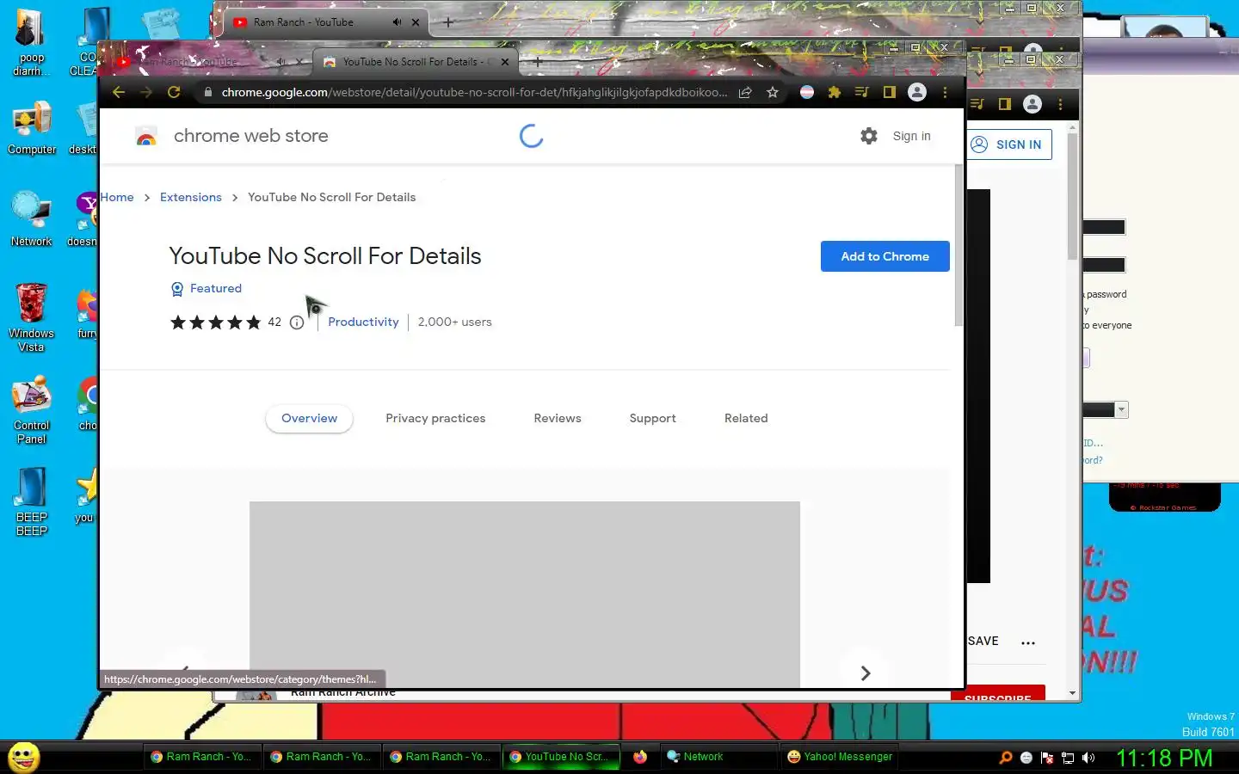Open the Support tab
Screen dimensions: 1239x774
652,419
